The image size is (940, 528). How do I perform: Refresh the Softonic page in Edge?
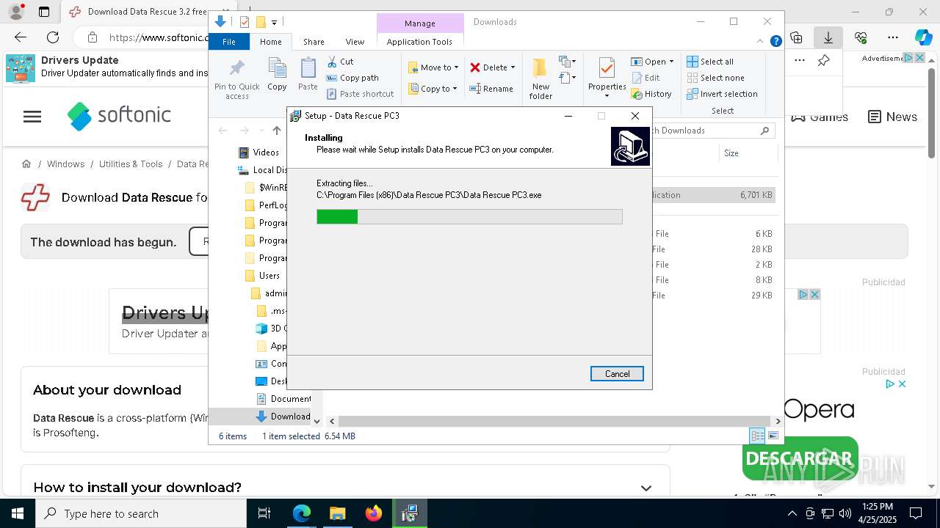click(x=53, y=37)
